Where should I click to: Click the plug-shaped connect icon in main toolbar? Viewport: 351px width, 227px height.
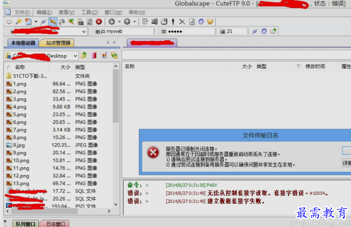[x=43, y=22]
